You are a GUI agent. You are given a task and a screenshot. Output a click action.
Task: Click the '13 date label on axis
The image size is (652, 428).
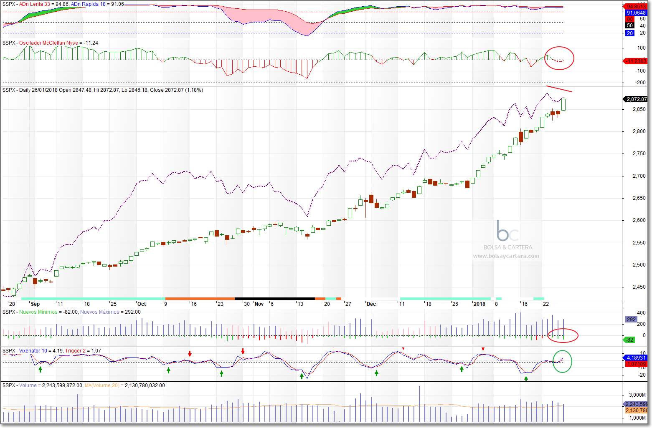coord(300,304)
